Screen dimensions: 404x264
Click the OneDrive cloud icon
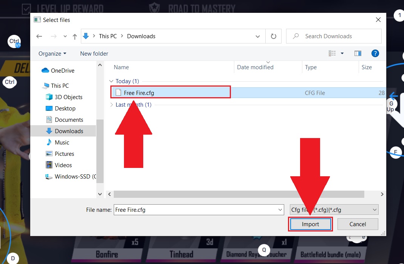pyautogui.click(x=45, y=70)
